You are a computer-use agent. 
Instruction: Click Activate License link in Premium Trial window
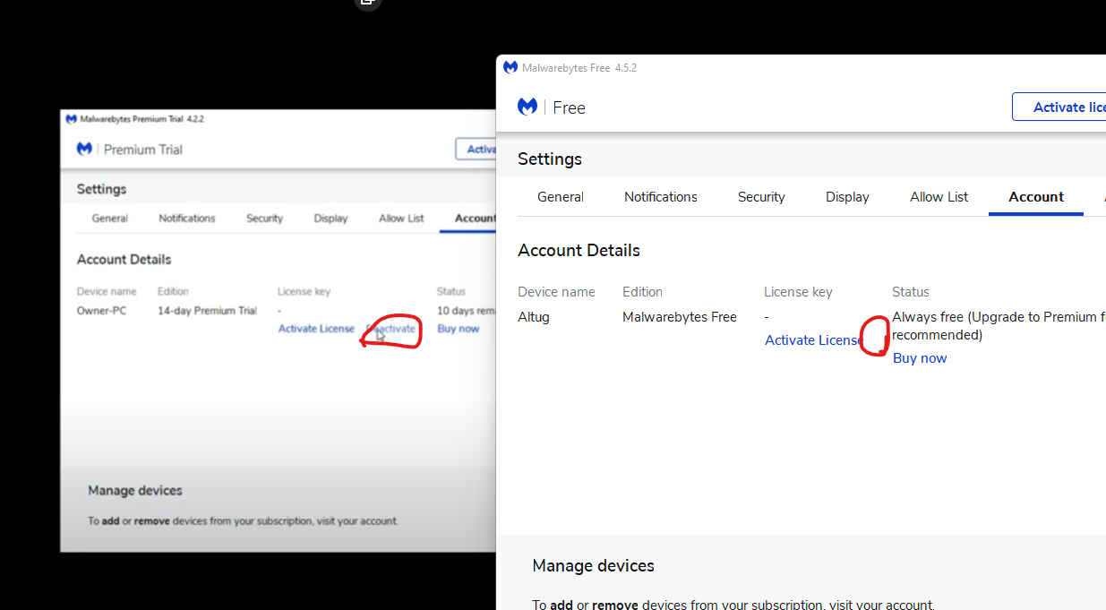316,329
